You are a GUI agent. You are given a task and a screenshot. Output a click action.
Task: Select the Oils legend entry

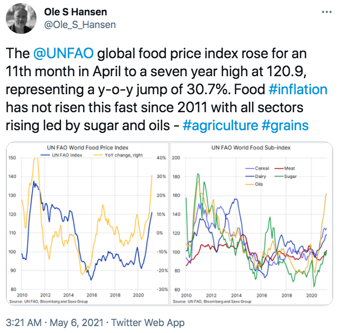click(254, 184)
